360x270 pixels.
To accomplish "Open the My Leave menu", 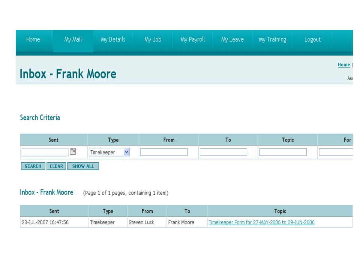I will tap(232, 39).
